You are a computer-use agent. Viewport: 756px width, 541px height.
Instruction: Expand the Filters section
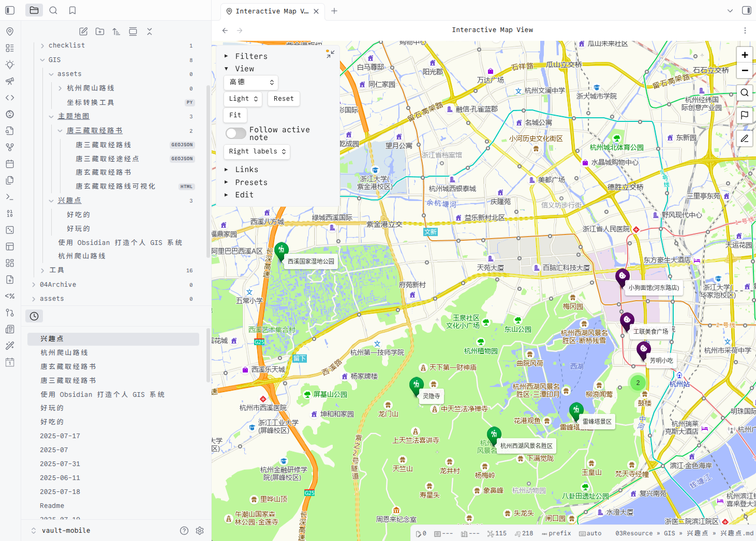[251, 56]
